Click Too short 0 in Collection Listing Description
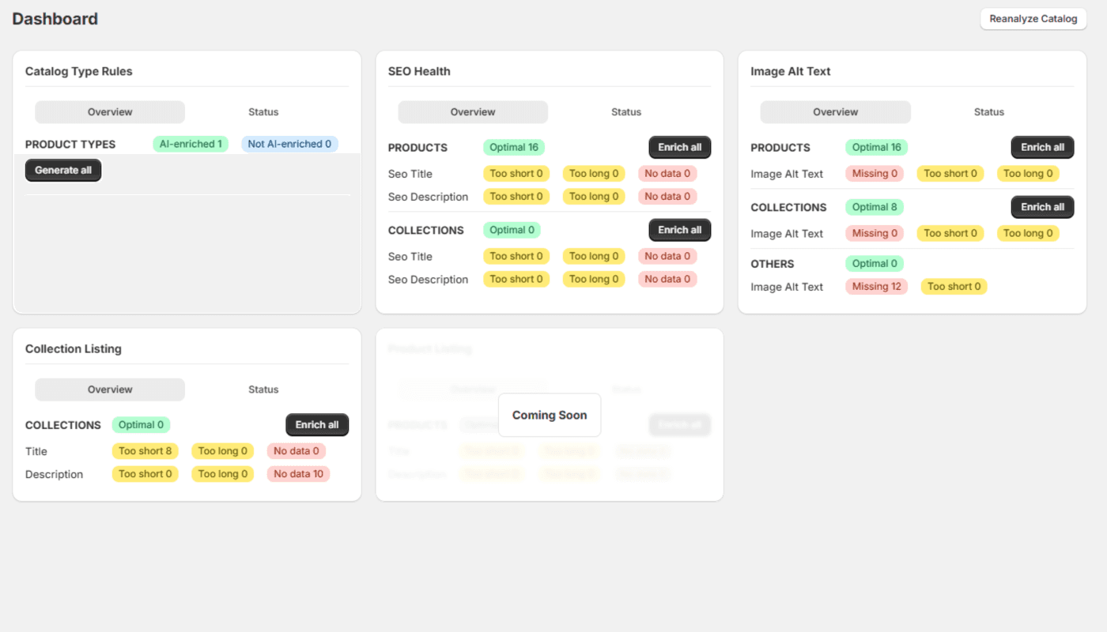1107x632 pixels. pos(145,474)
